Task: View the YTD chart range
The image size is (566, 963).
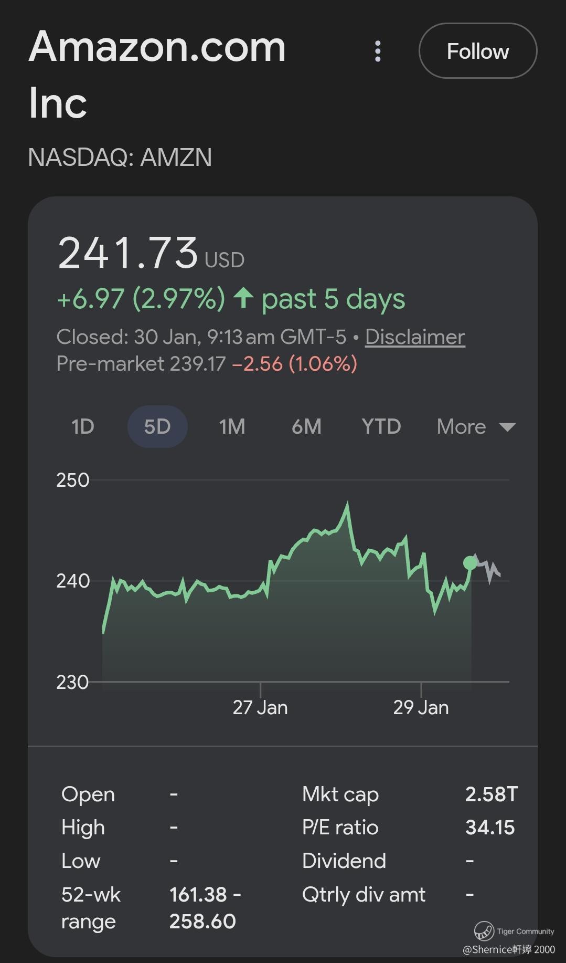Action: (x=381, y=427)
